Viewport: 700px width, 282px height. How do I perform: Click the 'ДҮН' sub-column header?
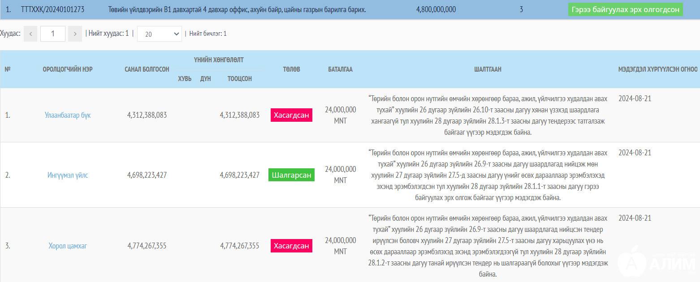[x=206, y=79]
